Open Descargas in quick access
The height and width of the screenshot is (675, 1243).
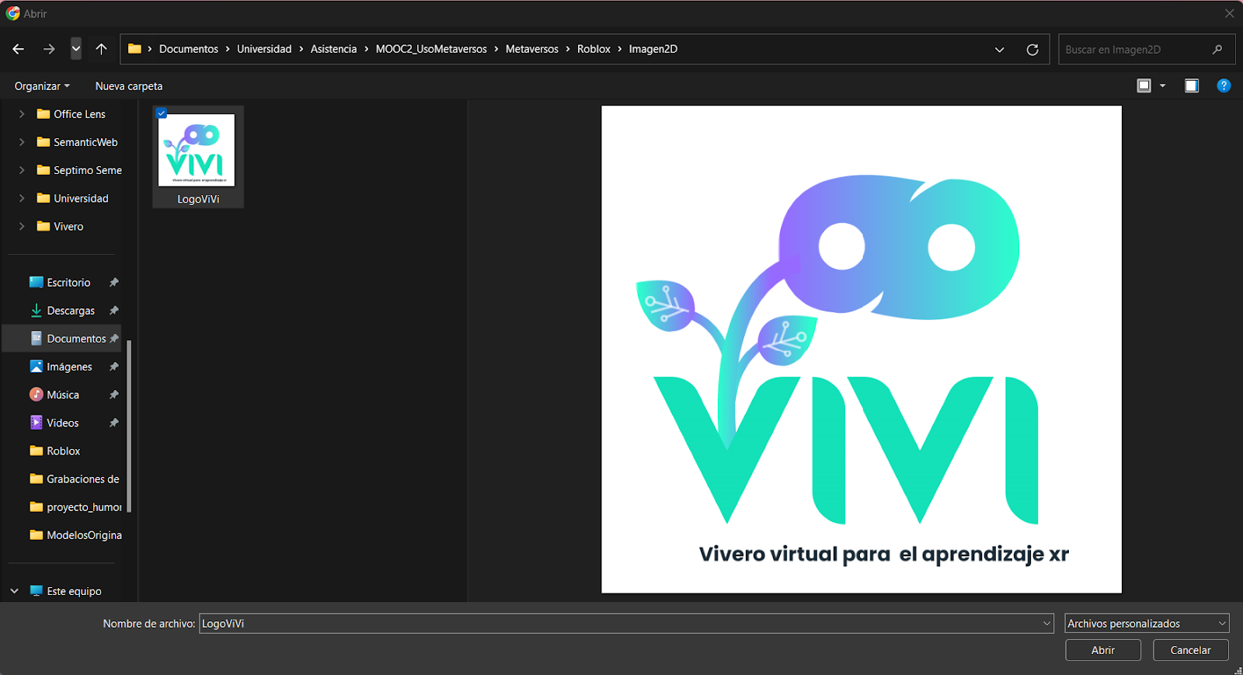point(71,311)
